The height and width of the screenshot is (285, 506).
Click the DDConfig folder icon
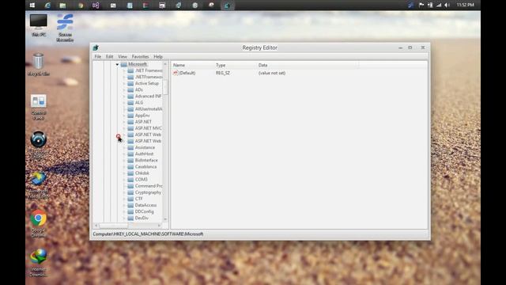130,211
